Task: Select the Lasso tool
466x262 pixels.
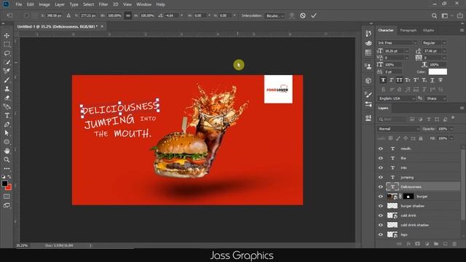Action: point(7,53)
